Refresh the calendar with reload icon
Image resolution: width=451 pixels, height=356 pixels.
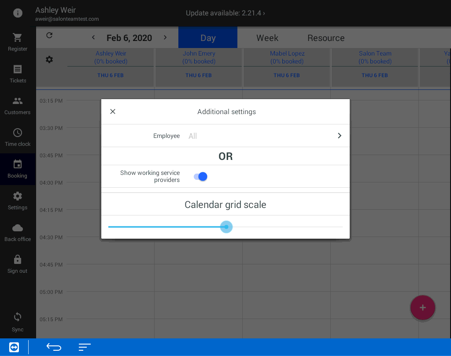tap(49, 36)
